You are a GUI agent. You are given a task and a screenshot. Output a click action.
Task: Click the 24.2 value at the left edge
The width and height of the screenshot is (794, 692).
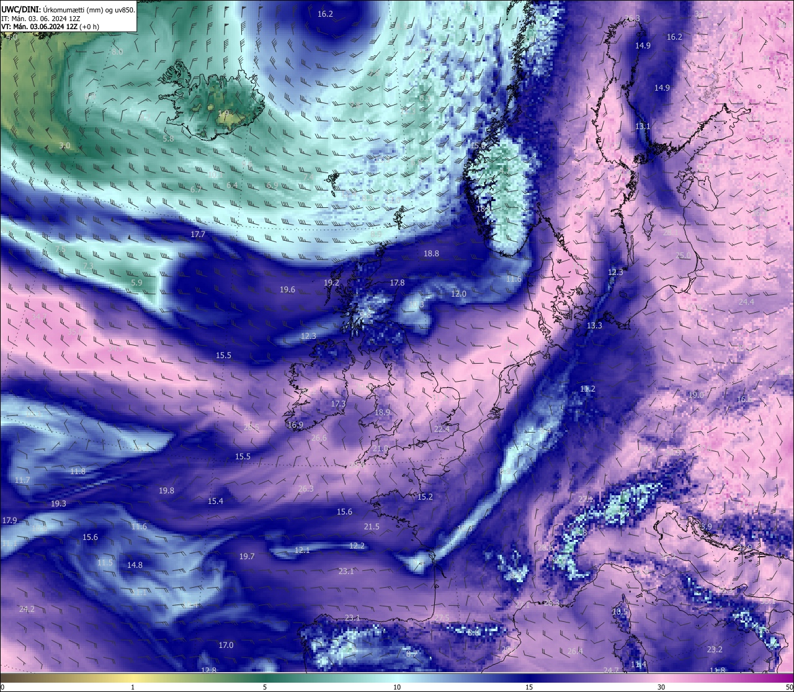pyautogui.click(x=27, y=609)
